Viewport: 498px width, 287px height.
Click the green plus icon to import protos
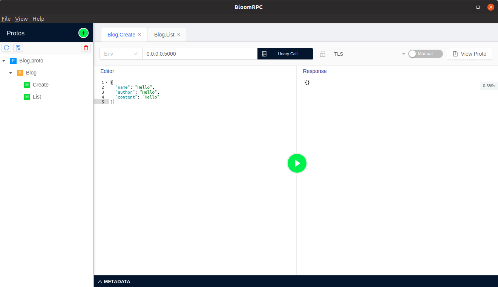(83, 33)
